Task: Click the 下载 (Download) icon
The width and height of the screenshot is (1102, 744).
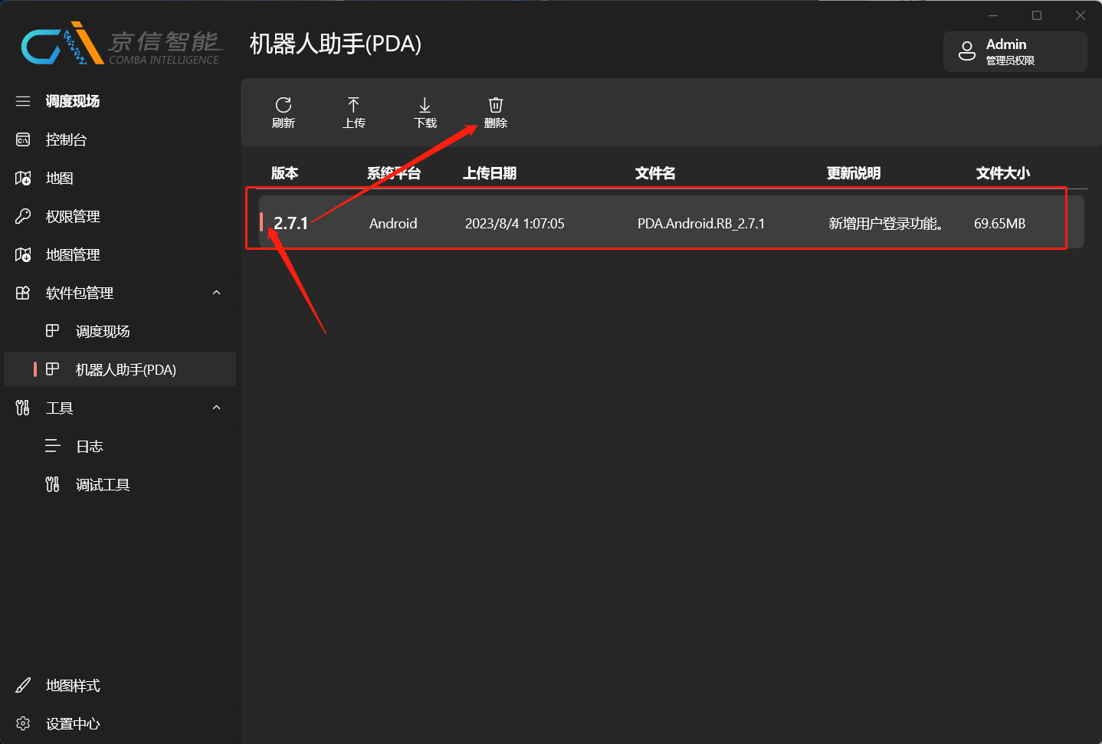Action: [x=425, y=112]
